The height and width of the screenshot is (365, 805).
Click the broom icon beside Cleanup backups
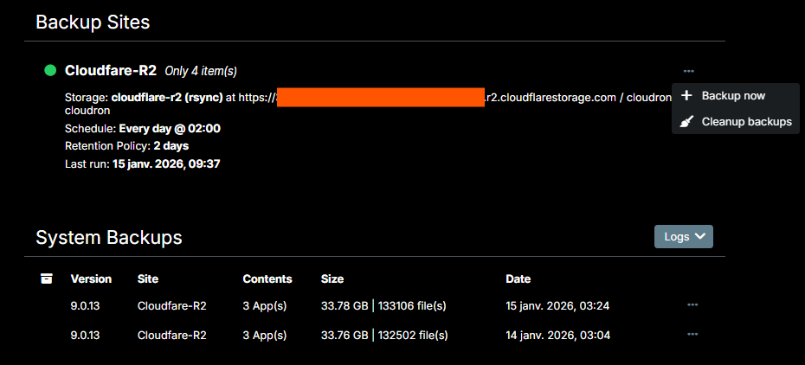[x=686, y=122]
